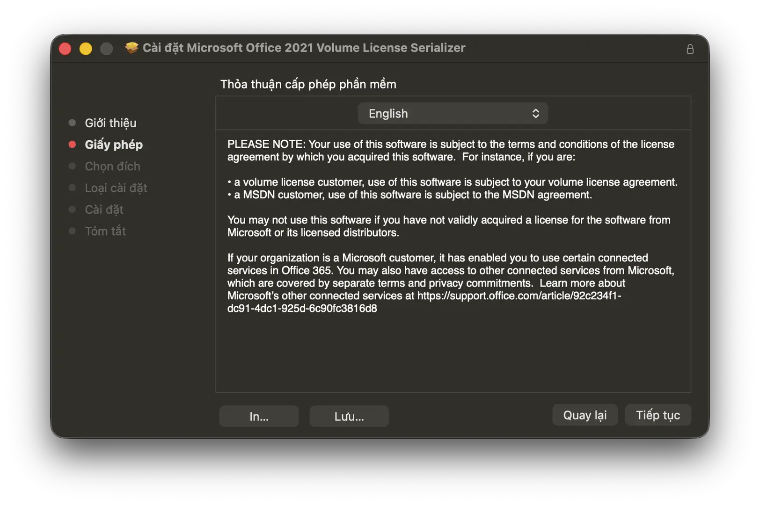The image size is (760, 505).
Task: Open the English language dropdown
Action: point(453,114)
